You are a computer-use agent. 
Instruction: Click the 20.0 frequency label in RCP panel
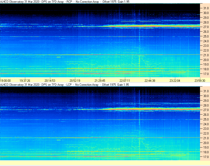pos(206,60)
